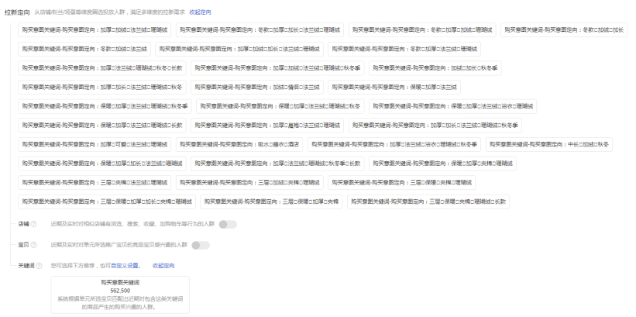636x317 pixels.
Task: Select tag 中长·加绒·秋冬
Action: point(549,144)
